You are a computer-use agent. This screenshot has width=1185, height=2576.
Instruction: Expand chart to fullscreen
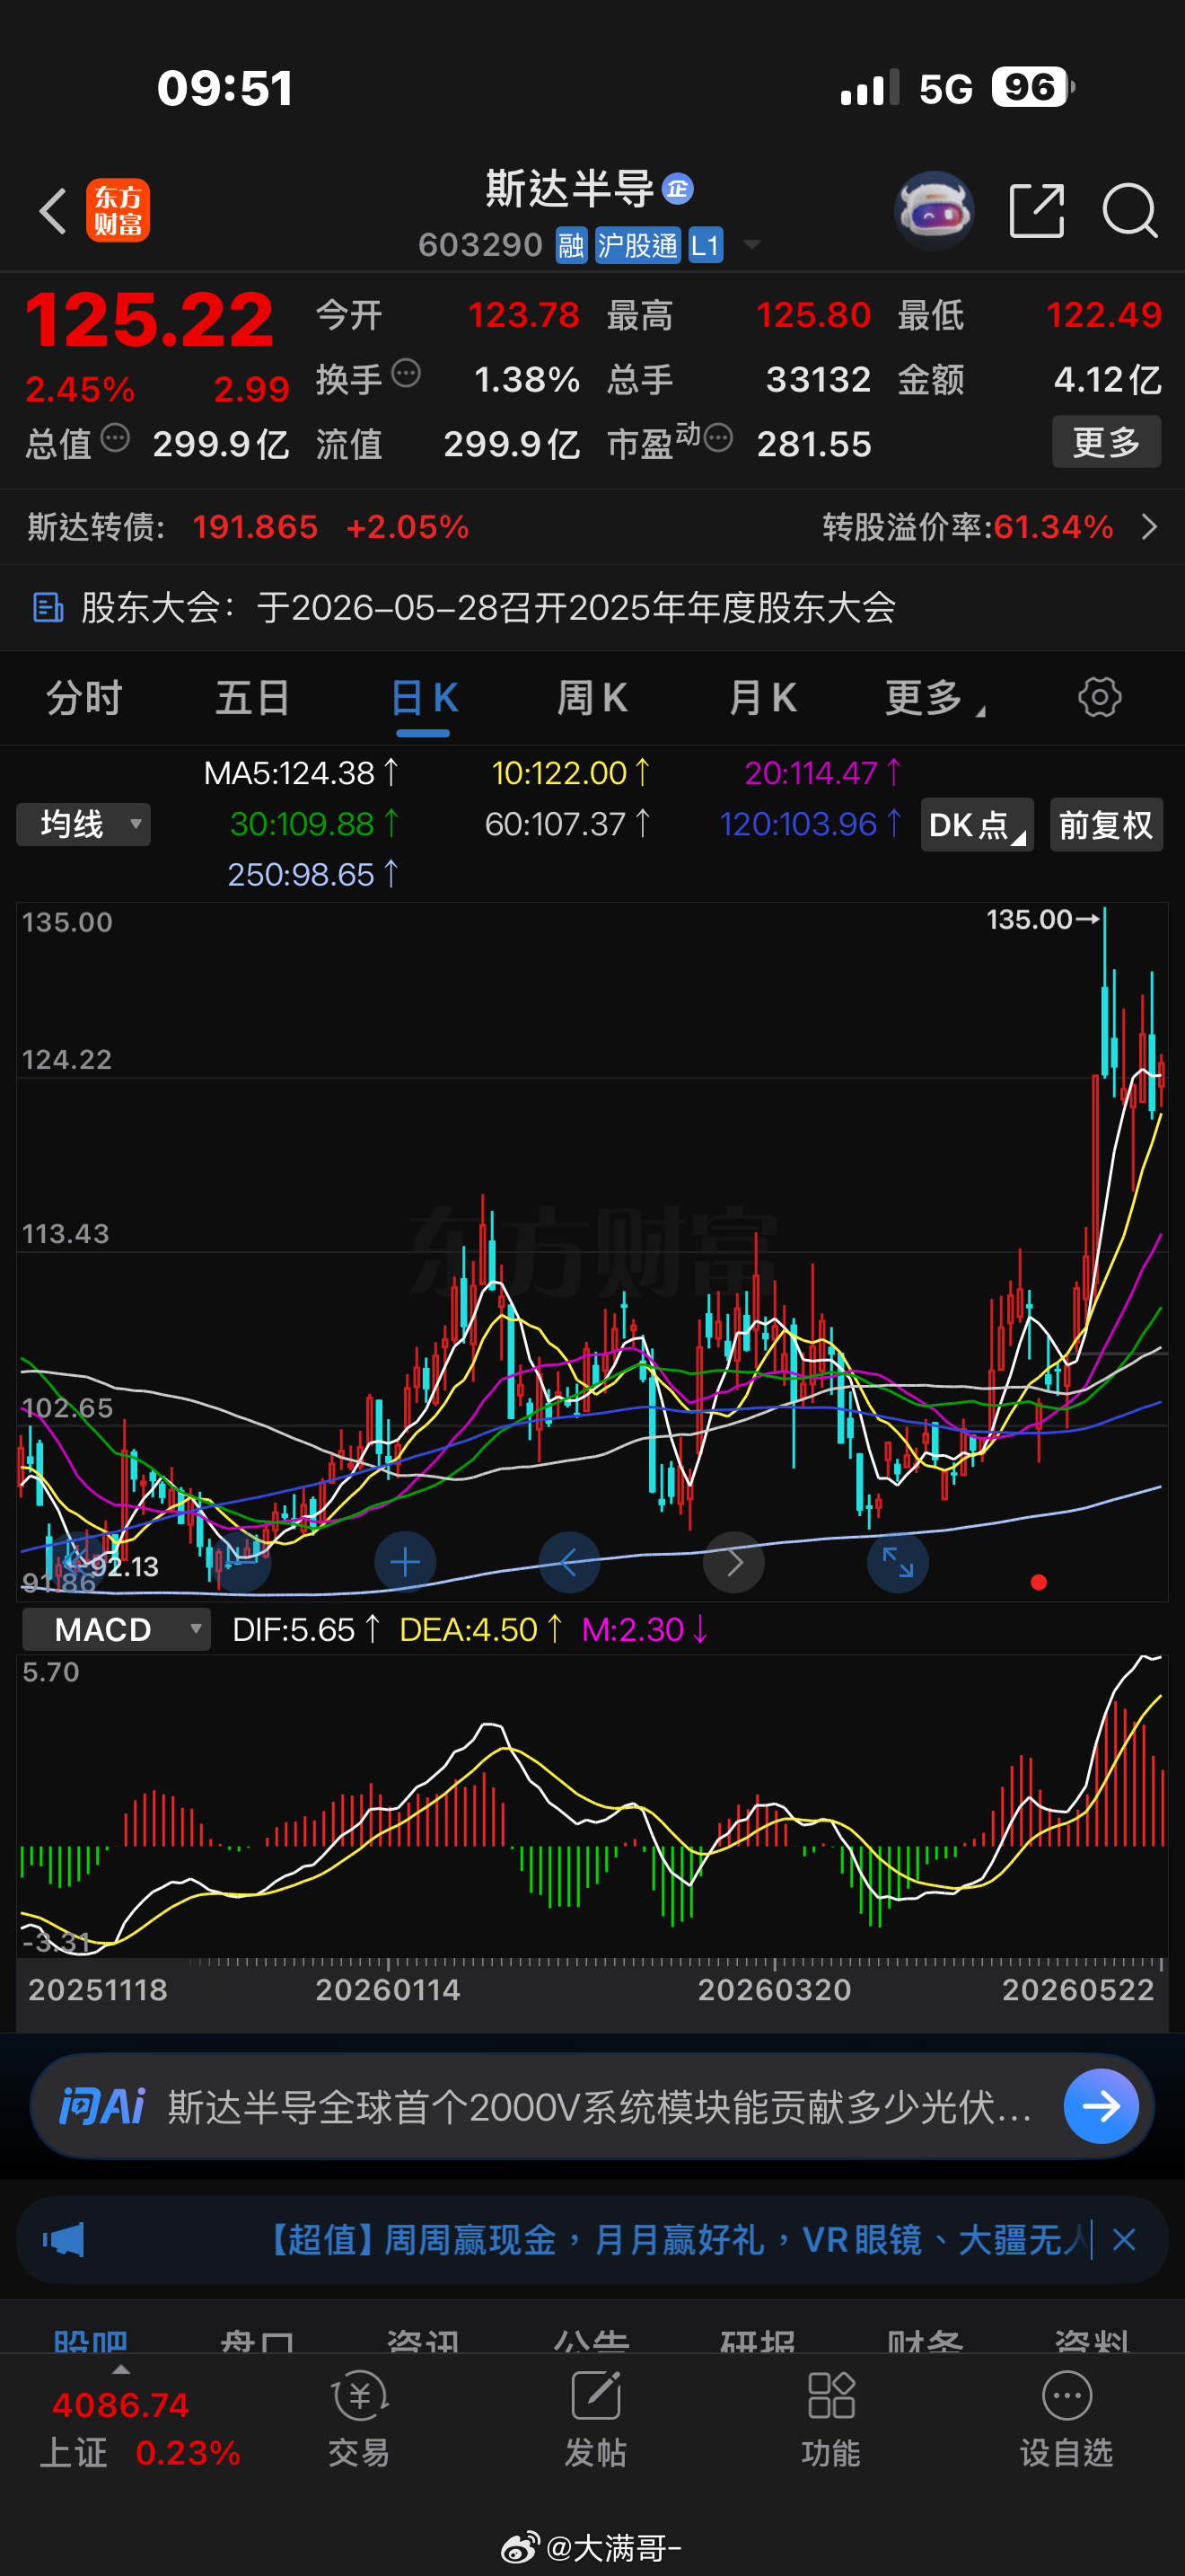coord(899,1562)
